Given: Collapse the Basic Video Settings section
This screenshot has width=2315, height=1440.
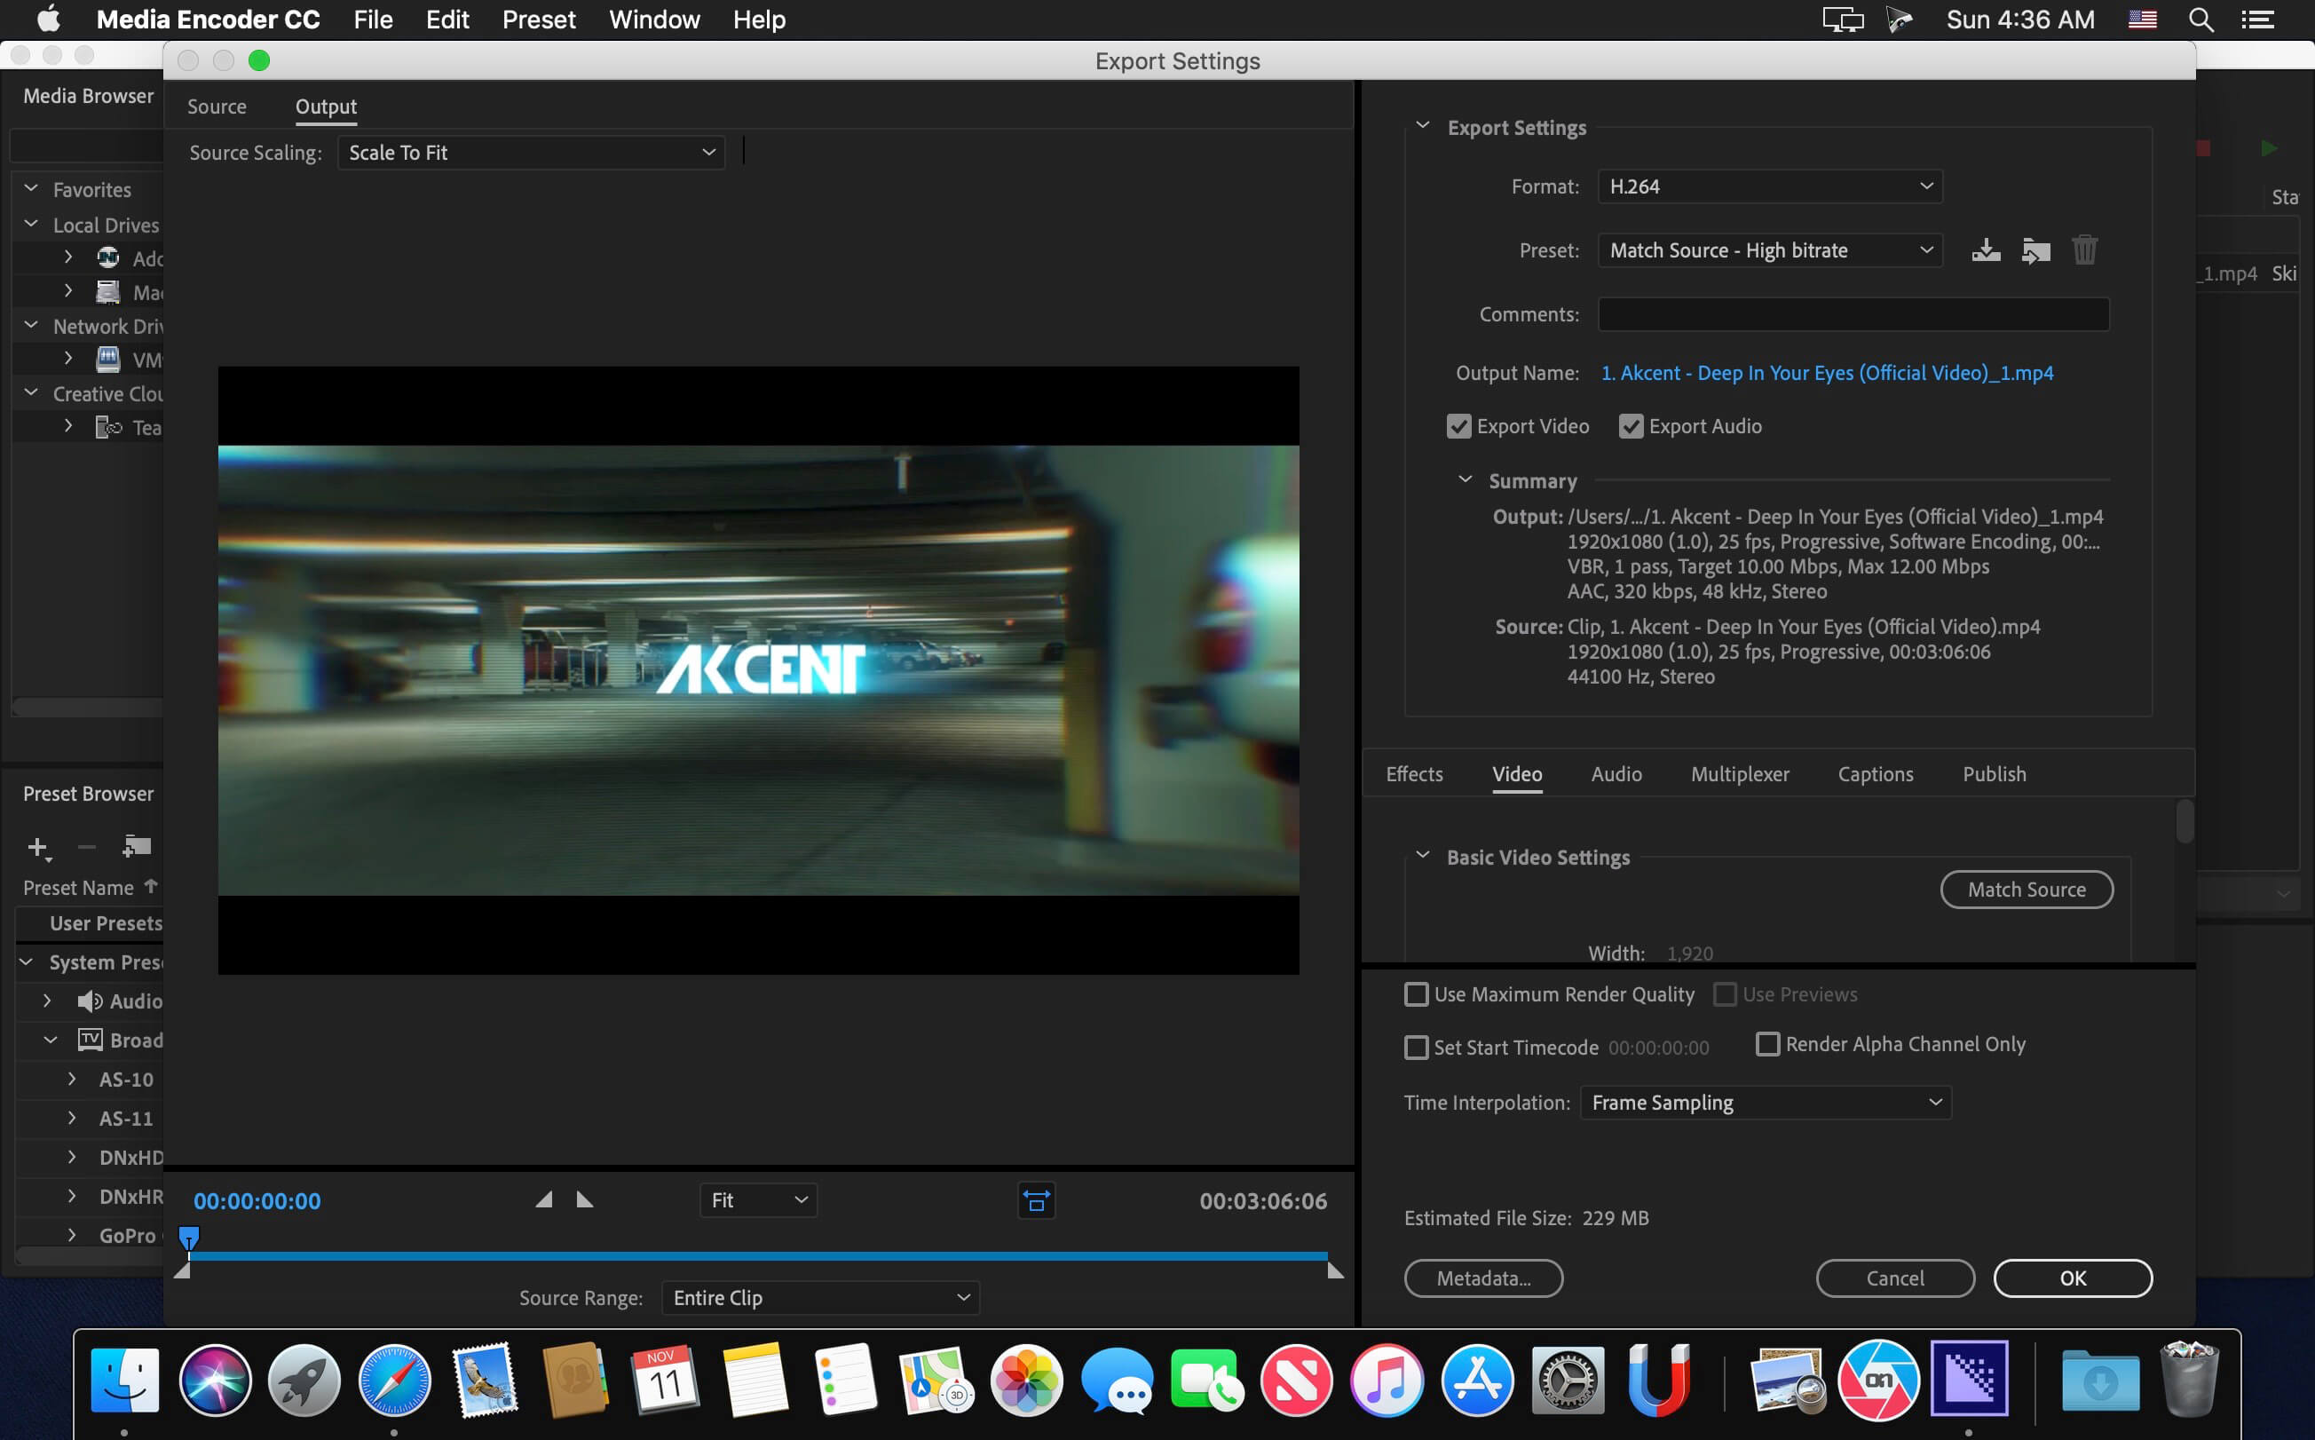Looking at the screenshot, I should (x=1423, y=856).
